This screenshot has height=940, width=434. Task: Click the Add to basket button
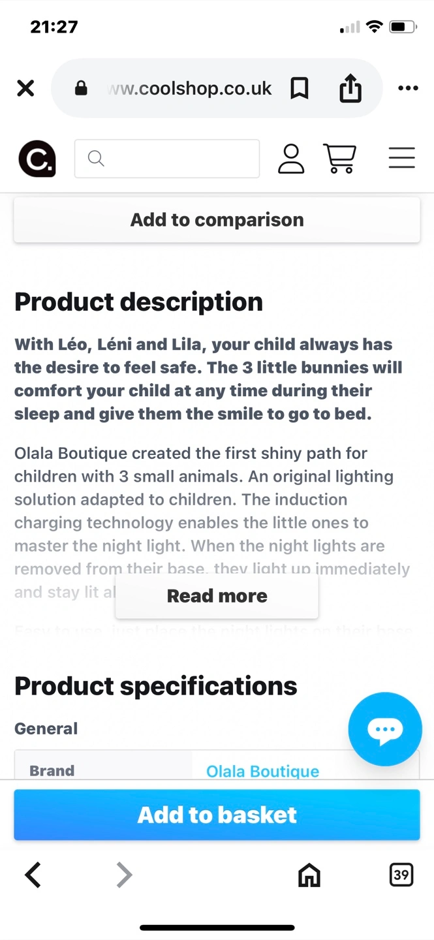pyautogui.click(x=217, y=815)
